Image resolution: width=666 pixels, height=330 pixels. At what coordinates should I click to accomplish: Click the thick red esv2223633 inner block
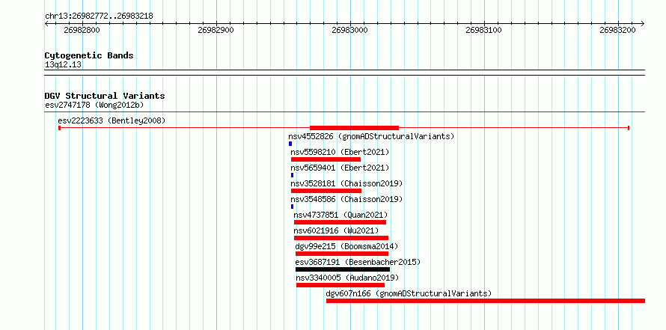click(x=354, y=128)
